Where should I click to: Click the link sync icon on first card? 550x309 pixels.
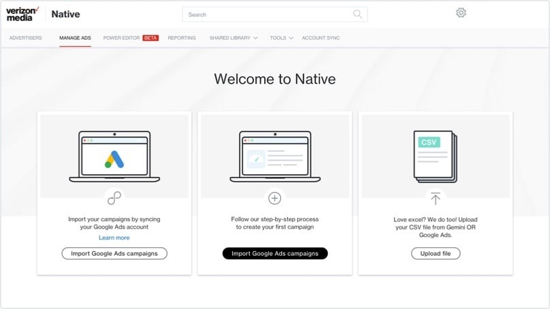114,198
